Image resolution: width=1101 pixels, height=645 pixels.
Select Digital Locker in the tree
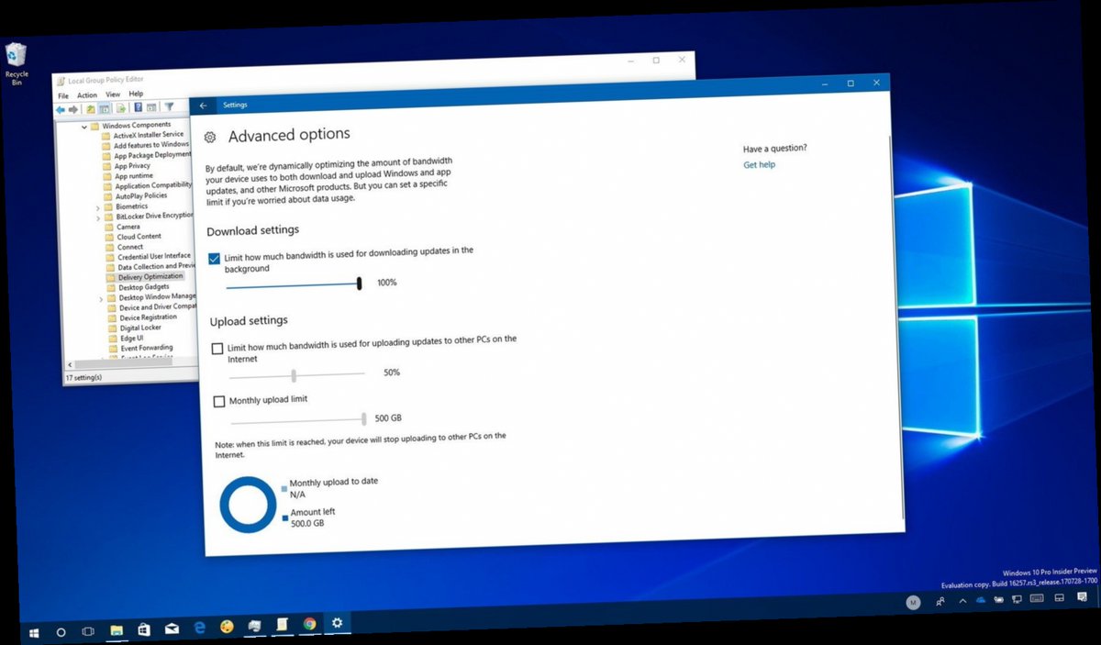pyautogui.click(x=140, y=328)
